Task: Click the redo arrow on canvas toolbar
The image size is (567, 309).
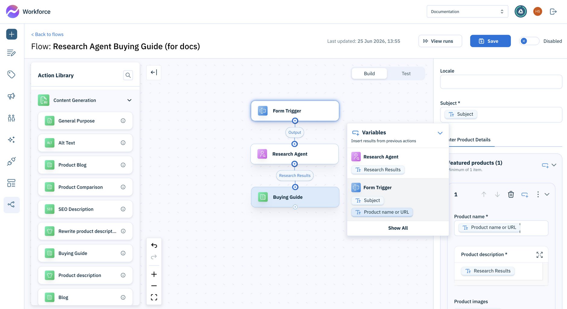Action: point(154,257)
